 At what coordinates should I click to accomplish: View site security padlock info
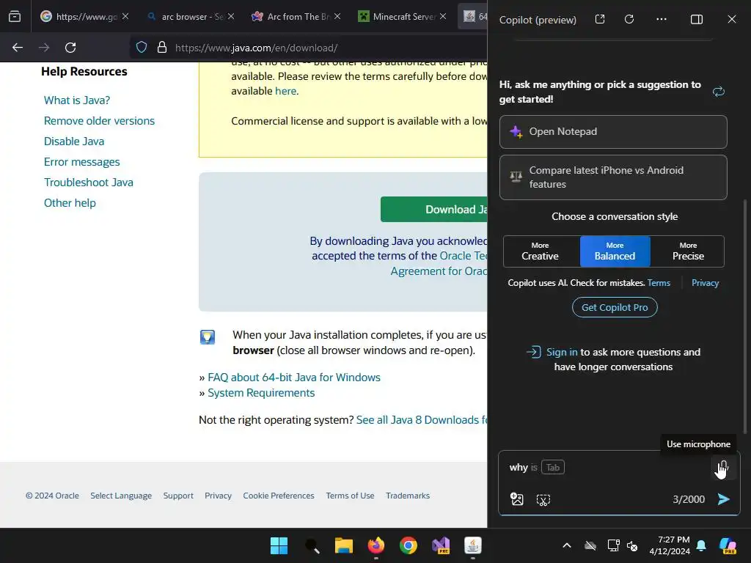162,48
